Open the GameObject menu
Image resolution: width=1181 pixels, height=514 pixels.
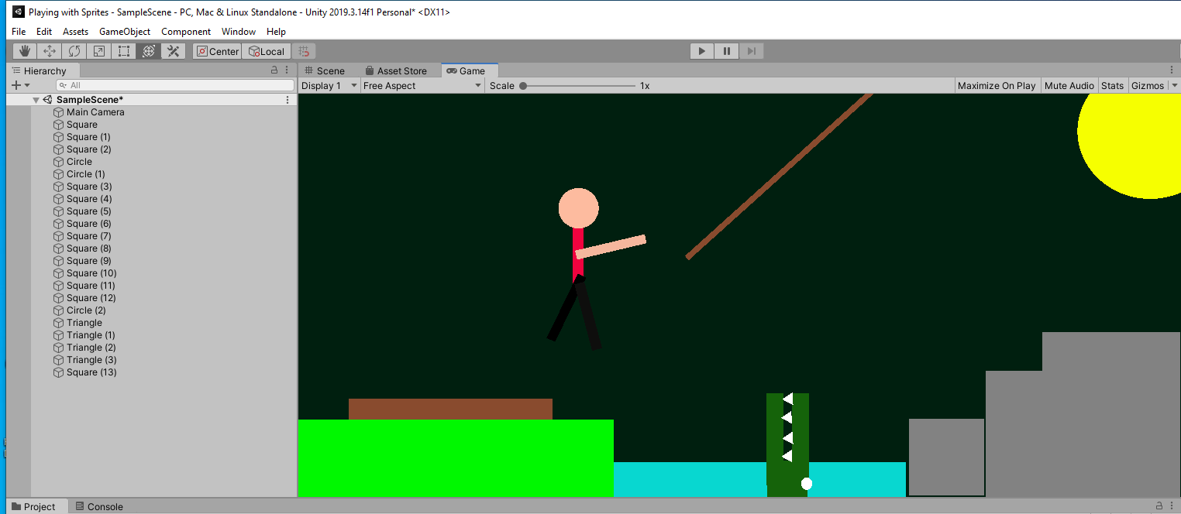(x=125, y=32)
